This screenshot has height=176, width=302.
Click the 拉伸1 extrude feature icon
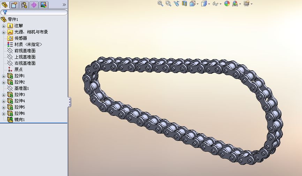[x=10, y=76]
